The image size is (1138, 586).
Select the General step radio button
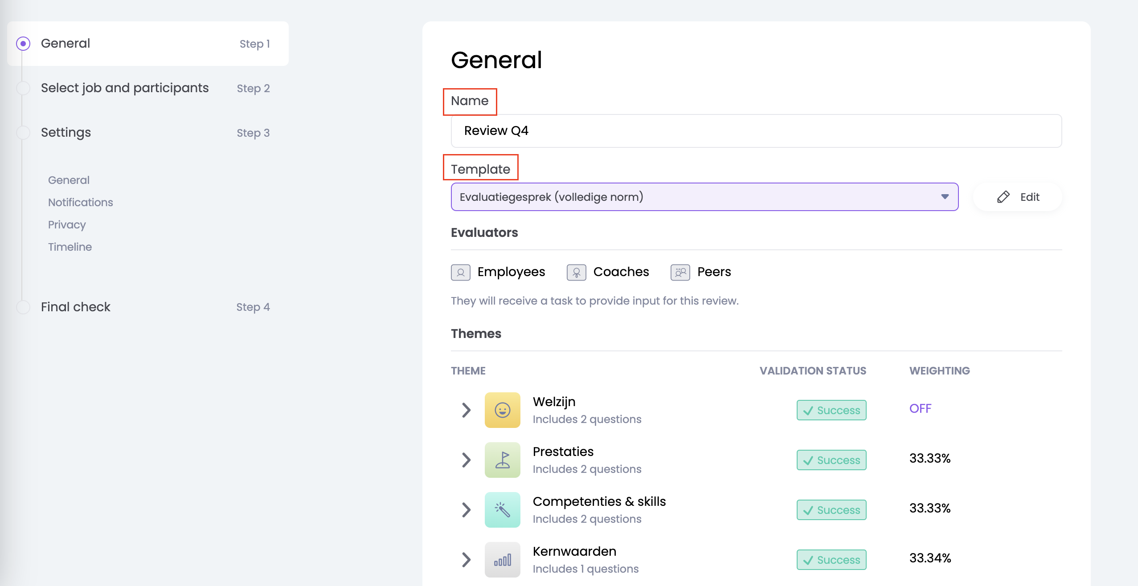(x=23, y=44)
